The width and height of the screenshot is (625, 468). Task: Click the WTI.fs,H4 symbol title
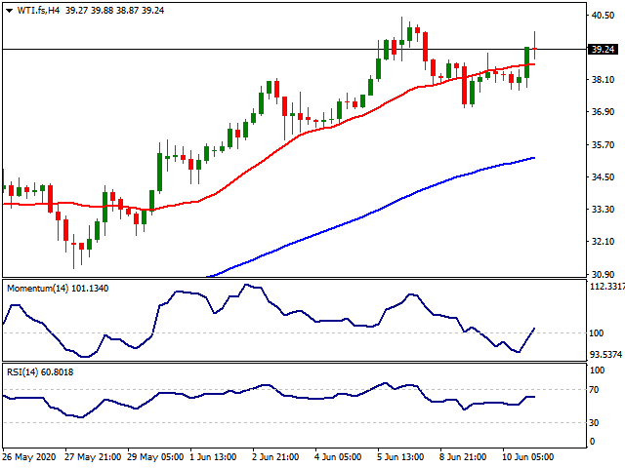38,11
